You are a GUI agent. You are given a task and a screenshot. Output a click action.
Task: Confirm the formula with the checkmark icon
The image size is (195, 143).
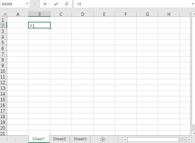[56, 4]
